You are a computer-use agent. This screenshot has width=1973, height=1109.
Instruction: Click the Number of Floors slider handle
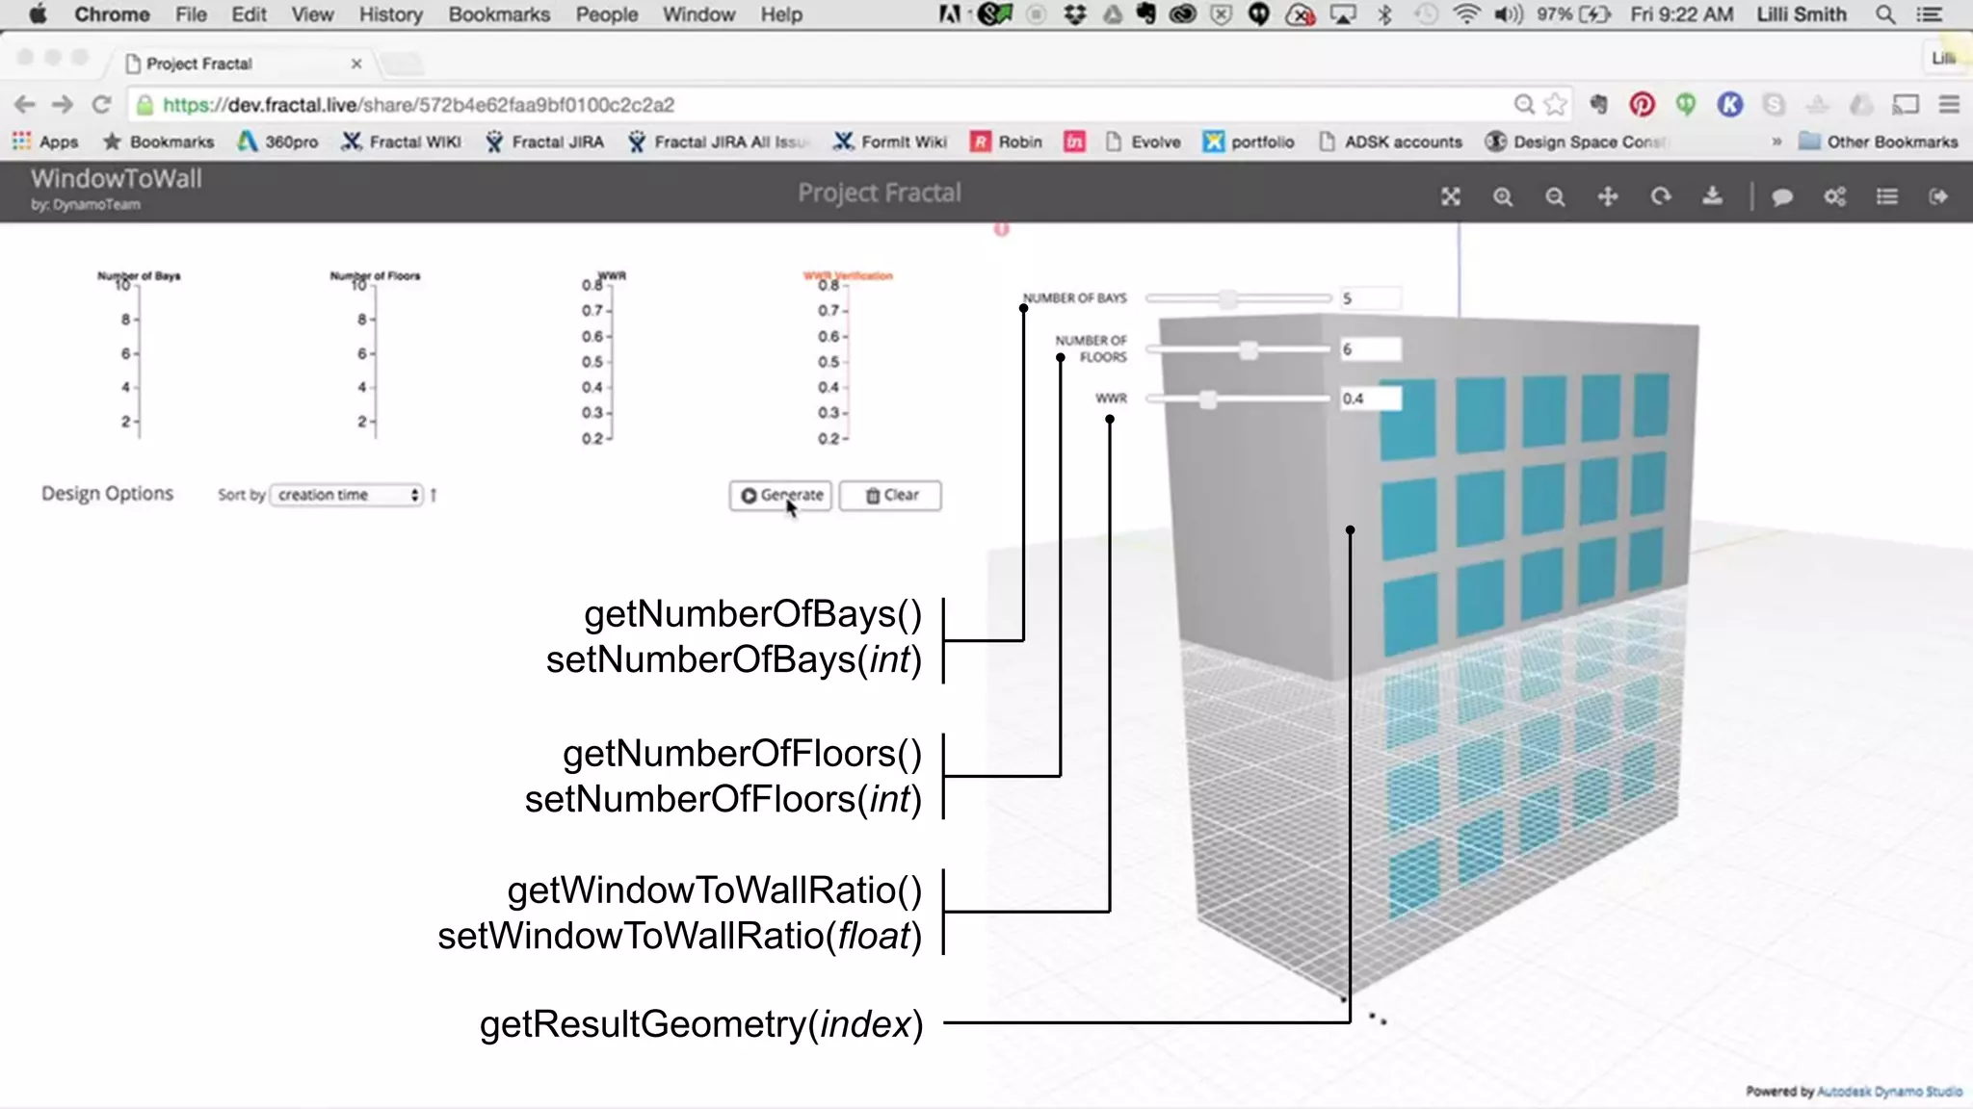coord(1249,349)
